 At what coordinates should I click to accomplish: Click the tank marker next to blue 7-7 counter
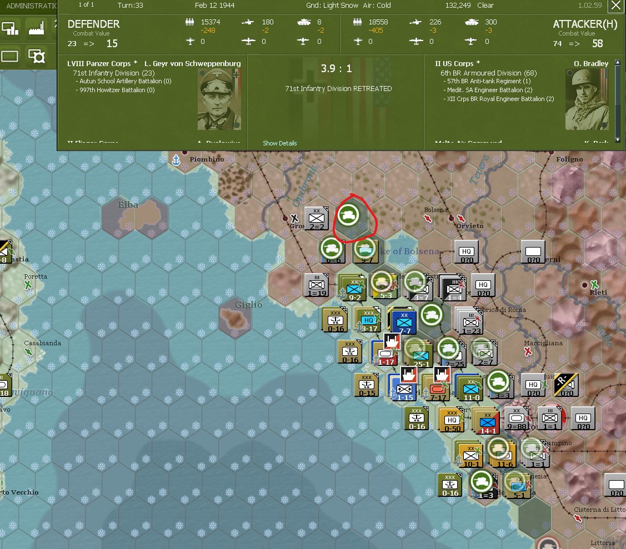pos(431,315)
